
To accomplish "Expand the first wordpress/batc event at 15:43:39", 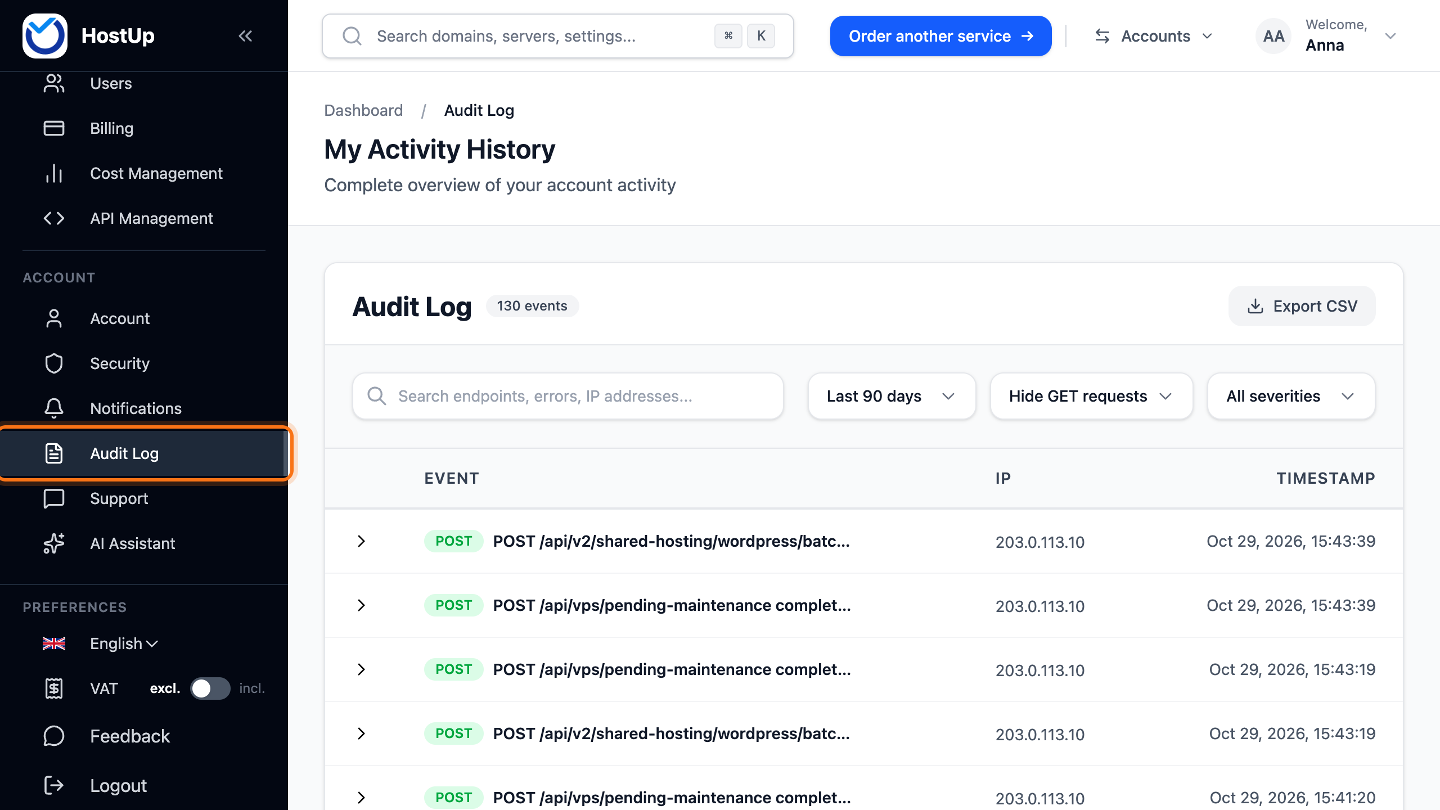I will [x=361, y=541].
